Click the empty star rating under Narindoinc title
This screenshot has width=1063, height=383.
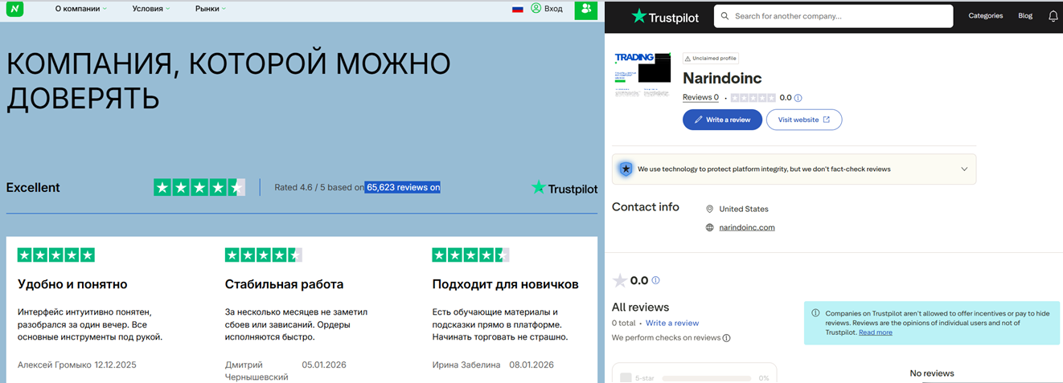point(753,98)
